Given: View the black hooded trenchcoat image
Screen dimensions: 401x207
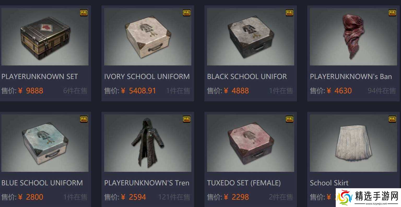Looking at the screenshot, I should pyautogui.click(x=148, y=143).
